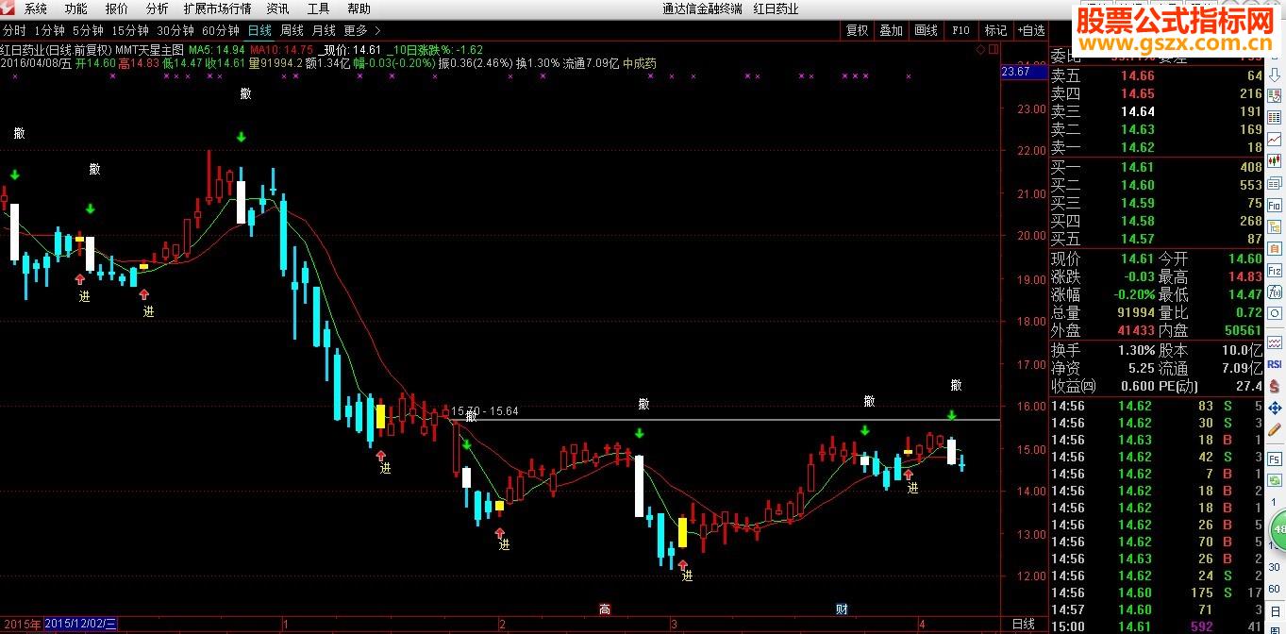Open the checklist report icon in sidebar
Viewport: 1286px width, 634px height.
tap(1275, 96)
